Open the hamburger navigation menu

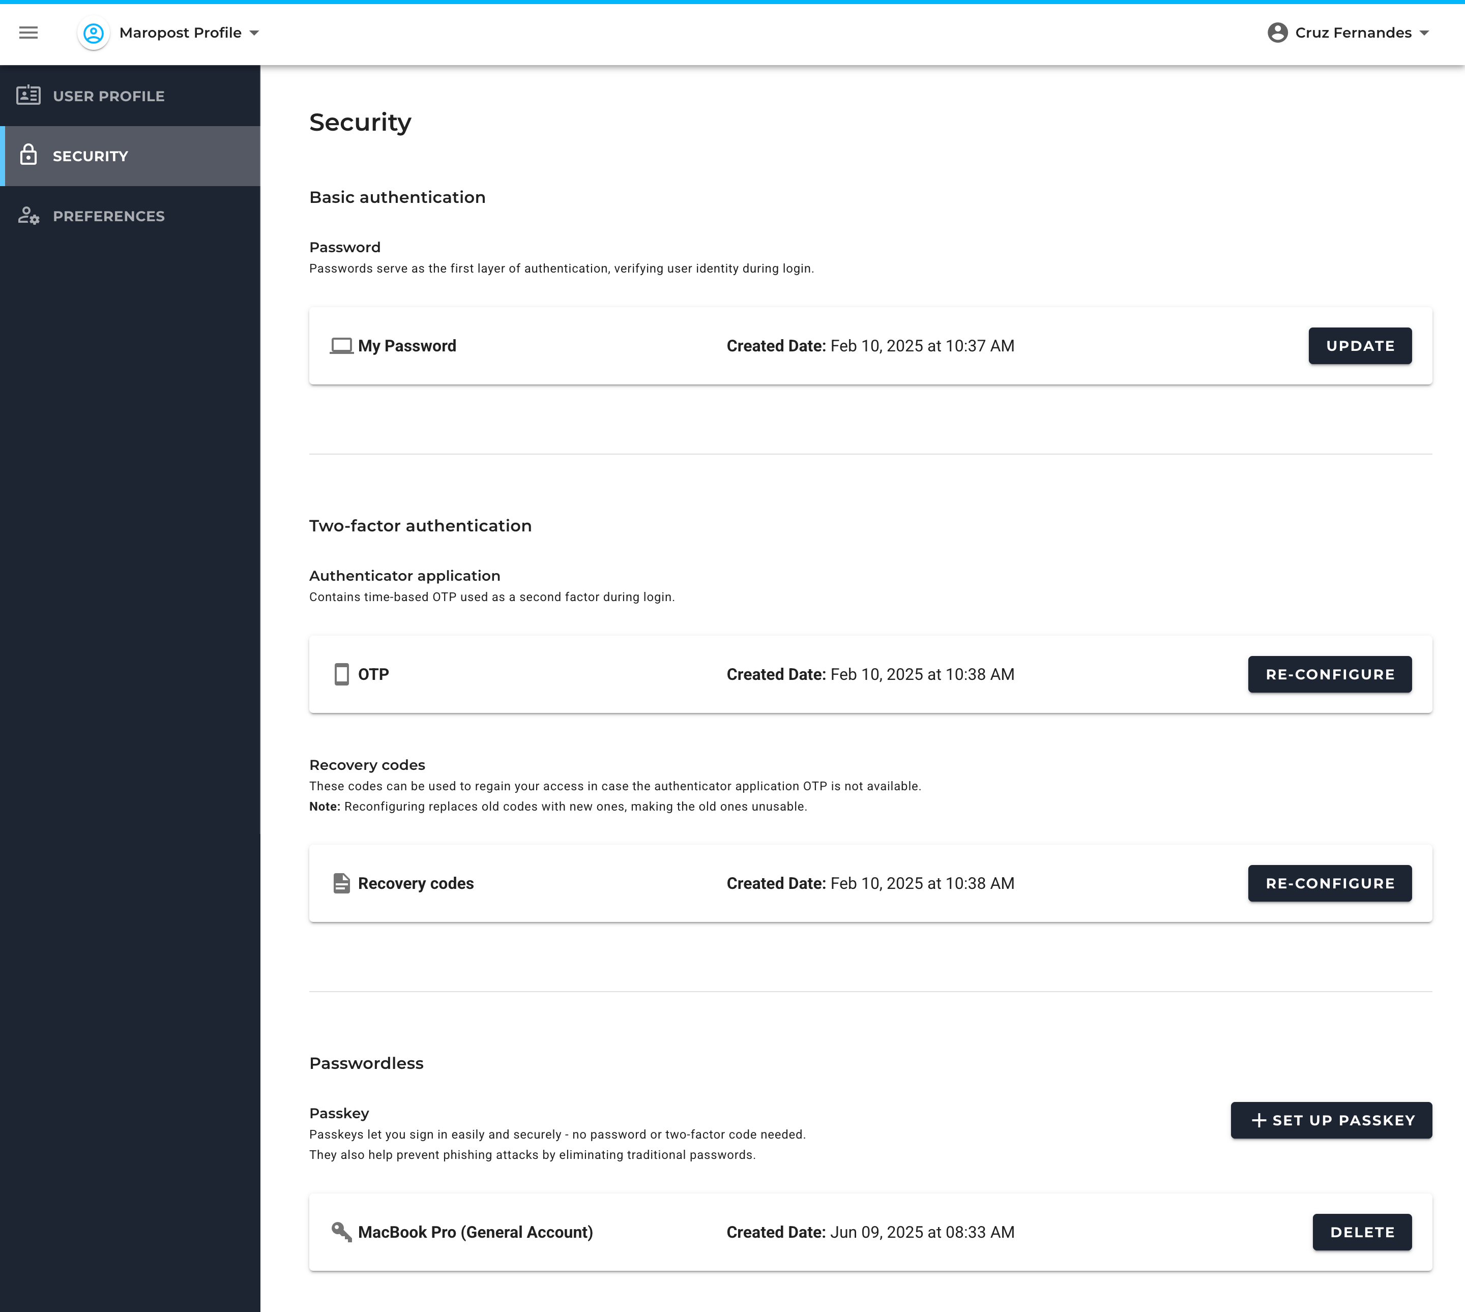click(28, 33)
